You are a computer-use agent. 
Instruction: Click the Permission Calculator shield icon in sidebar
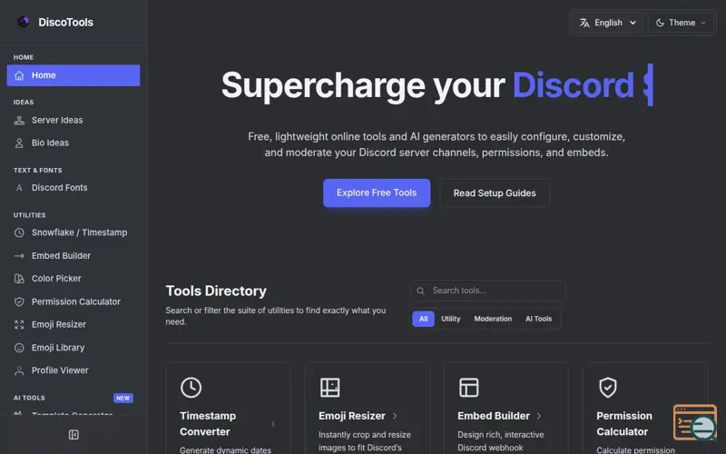(19, 301)
